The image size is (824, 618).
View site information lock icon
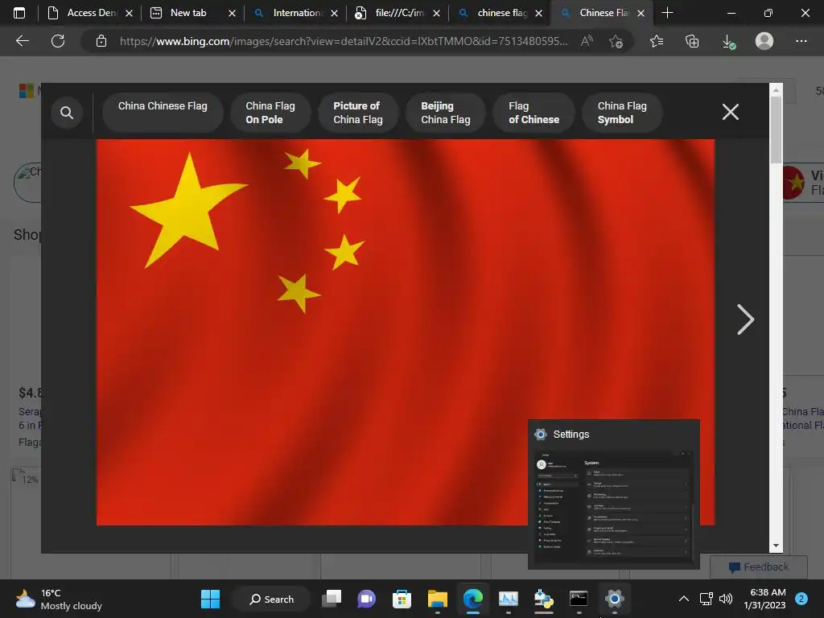[x=101, y=41]
